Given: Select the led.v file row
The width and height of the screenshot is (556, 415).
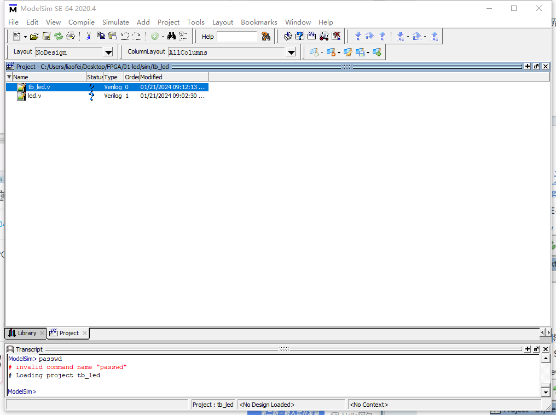Looking at the screenshot, I should click(107, 96).
